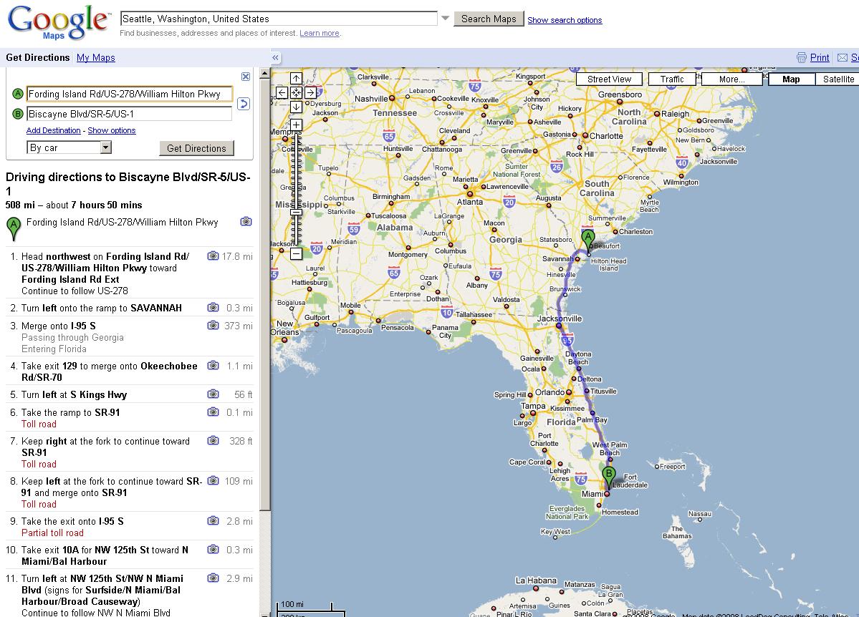Image resolution: width=859 pixels, height=617 pixels.
Task: Collapse the left directions panel
Action: 275,58
